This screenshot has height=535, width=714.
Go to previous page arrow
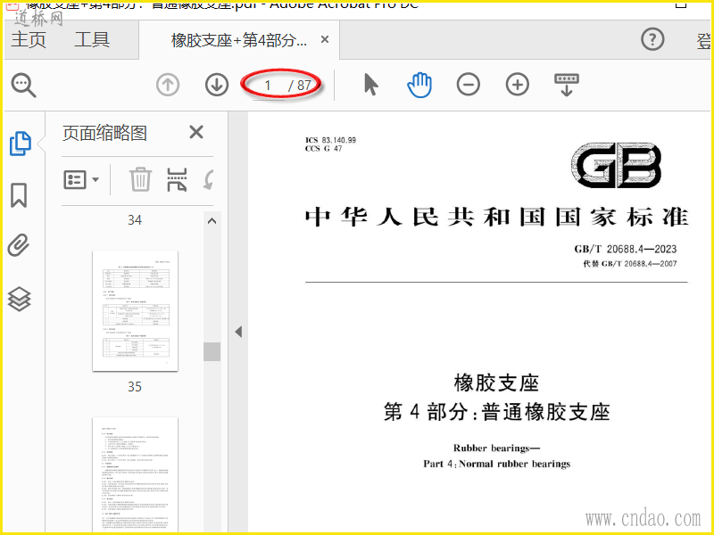168,85
